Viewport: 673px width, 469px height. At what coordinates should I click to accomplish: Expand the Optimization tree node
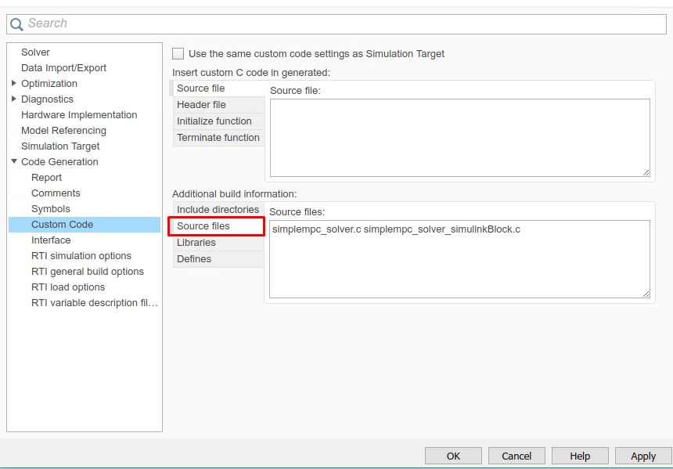click(14, 84)
